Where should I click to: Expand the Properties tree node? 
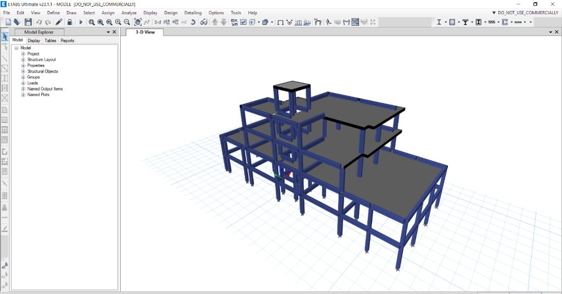click(23, 65)
